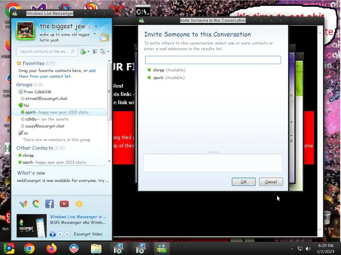The height and width of the screenshot is (255, 341).
Task: Open the YouTube icon
Action: 64,204
